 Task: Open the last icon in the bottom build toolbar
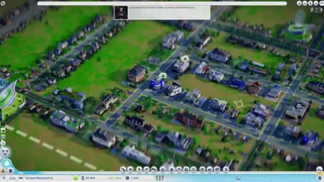(x=226, y=169)
